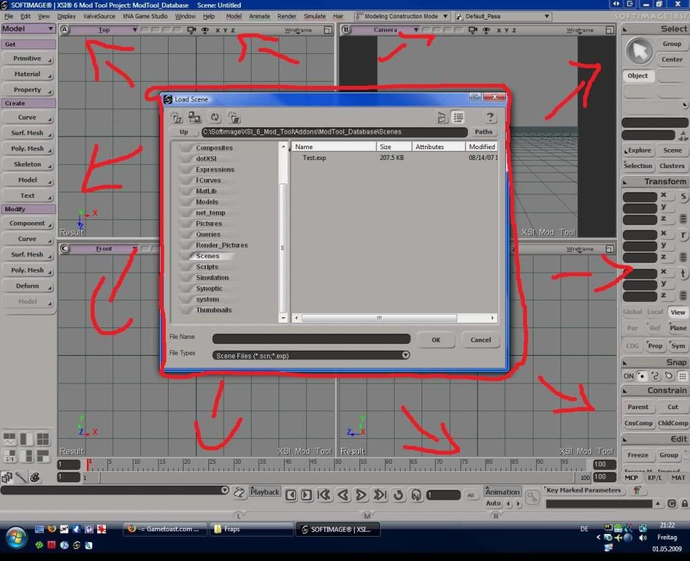Click the camera icon in Camera viewport header
Viewport: 690px width, 561px height.
point(473,30)
